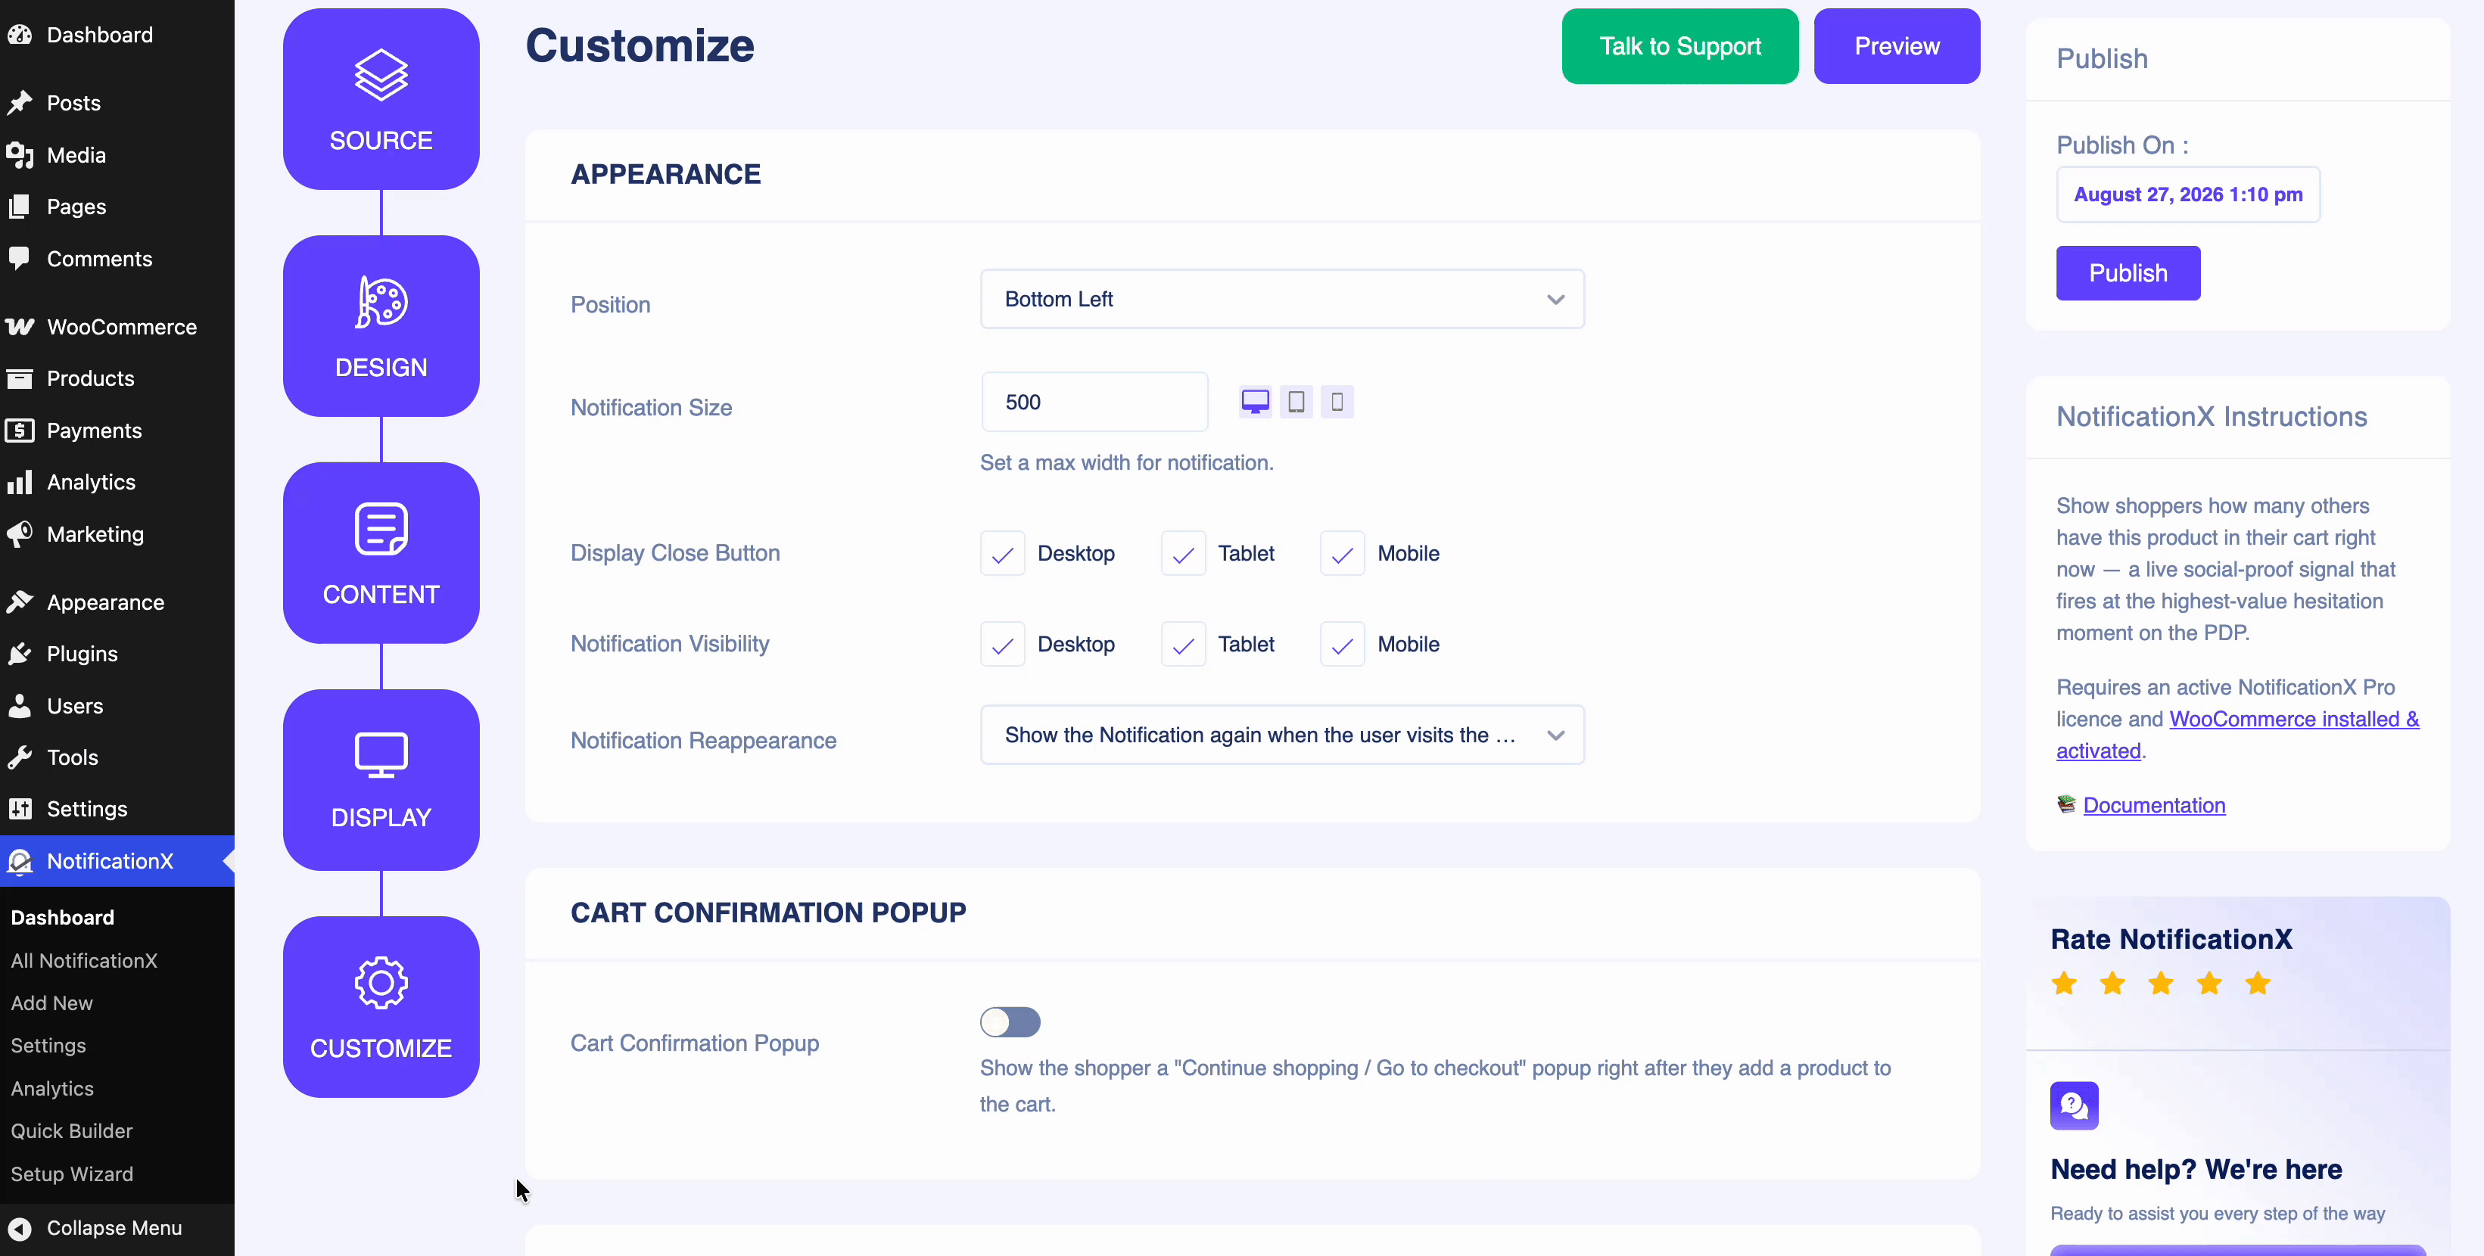Click the Posts pushpin icon

tap(20, 102)
